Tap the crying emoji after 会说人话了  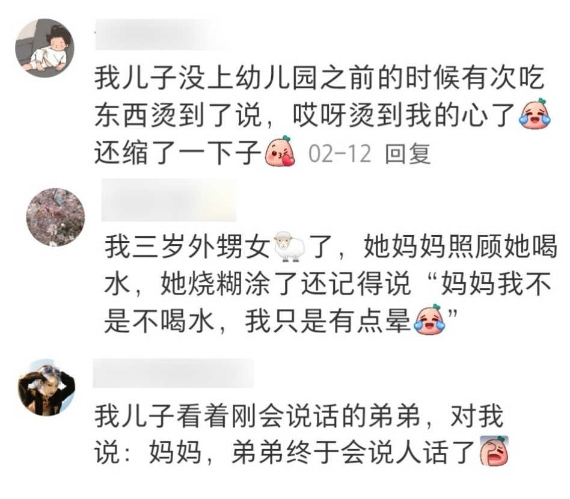(494, 452)
